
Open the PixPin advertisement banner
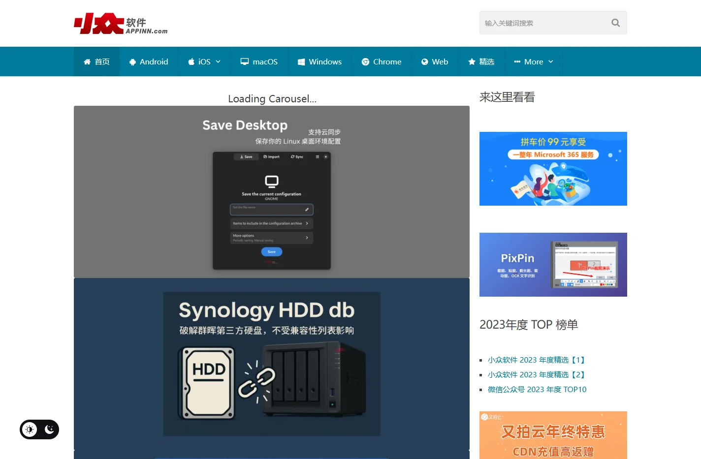click(553, 265)
